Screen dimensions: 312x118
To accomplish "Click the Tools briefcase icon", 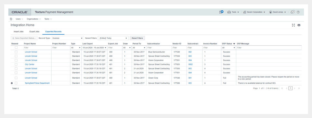I will click(229, 12).
